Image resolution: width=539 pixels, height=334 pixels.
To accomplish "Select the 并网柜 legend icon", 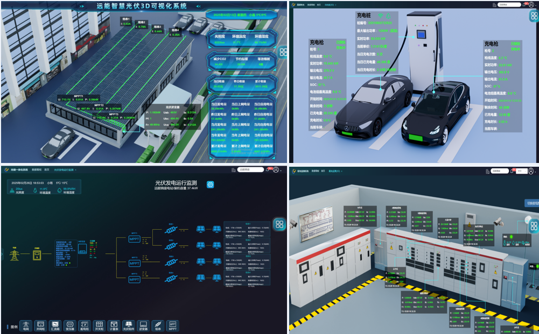I will 40,325.
